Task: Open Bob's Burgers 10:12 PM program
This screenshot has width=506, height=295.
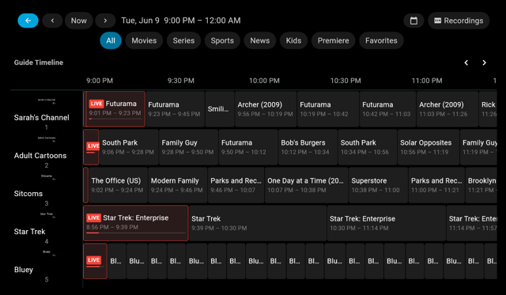Action: pyautogui.click(x=308, y=147)
